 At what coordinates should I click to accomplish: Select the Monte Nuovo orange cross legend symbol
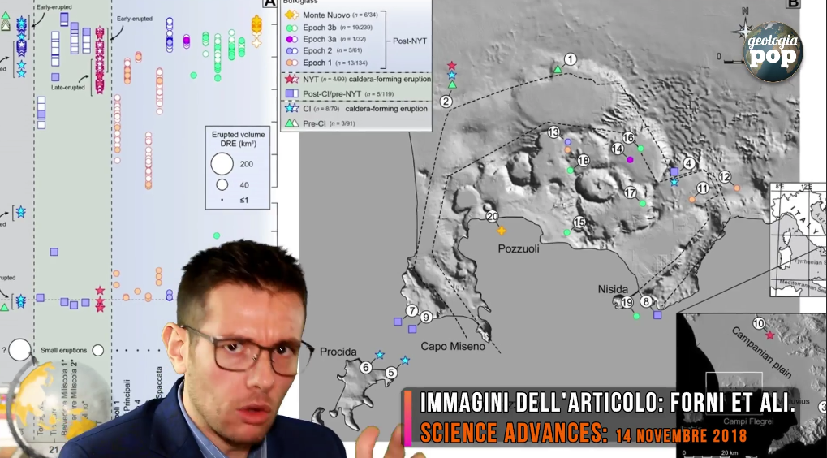point(290,15)
